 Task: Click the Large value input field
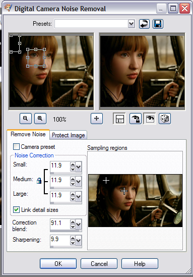pos(60,196)
